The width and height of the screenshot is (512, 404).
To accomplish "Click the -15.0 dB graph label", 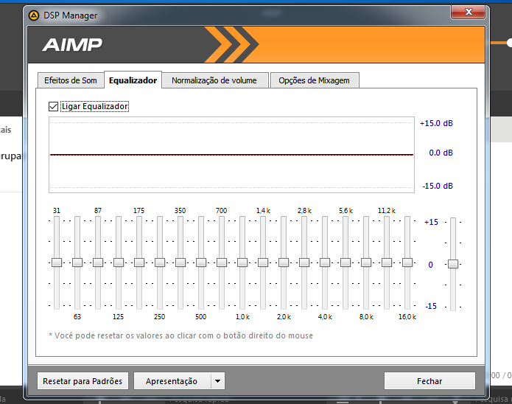I will coord(438,186).
